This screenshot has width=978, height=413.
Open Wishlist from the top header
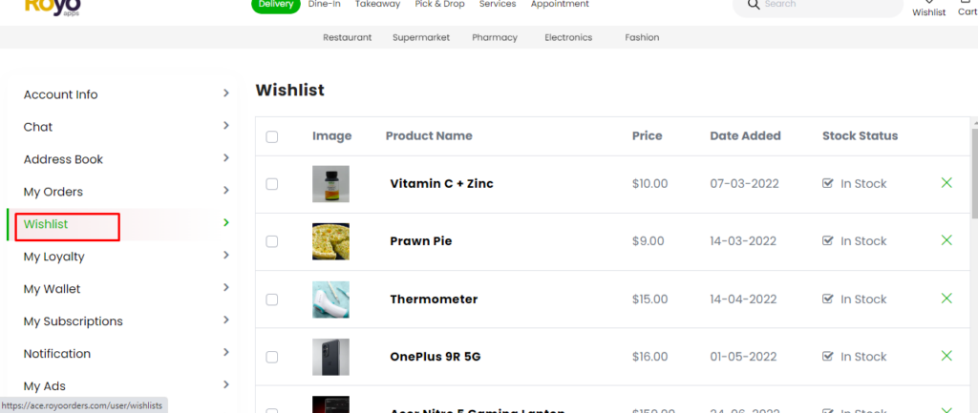[928, 10]
